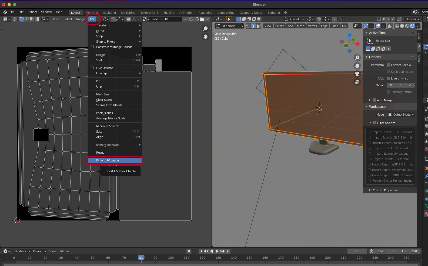Open the Keying dropdown
Screen dimensions: 428x266
click(x=39, y=251)
